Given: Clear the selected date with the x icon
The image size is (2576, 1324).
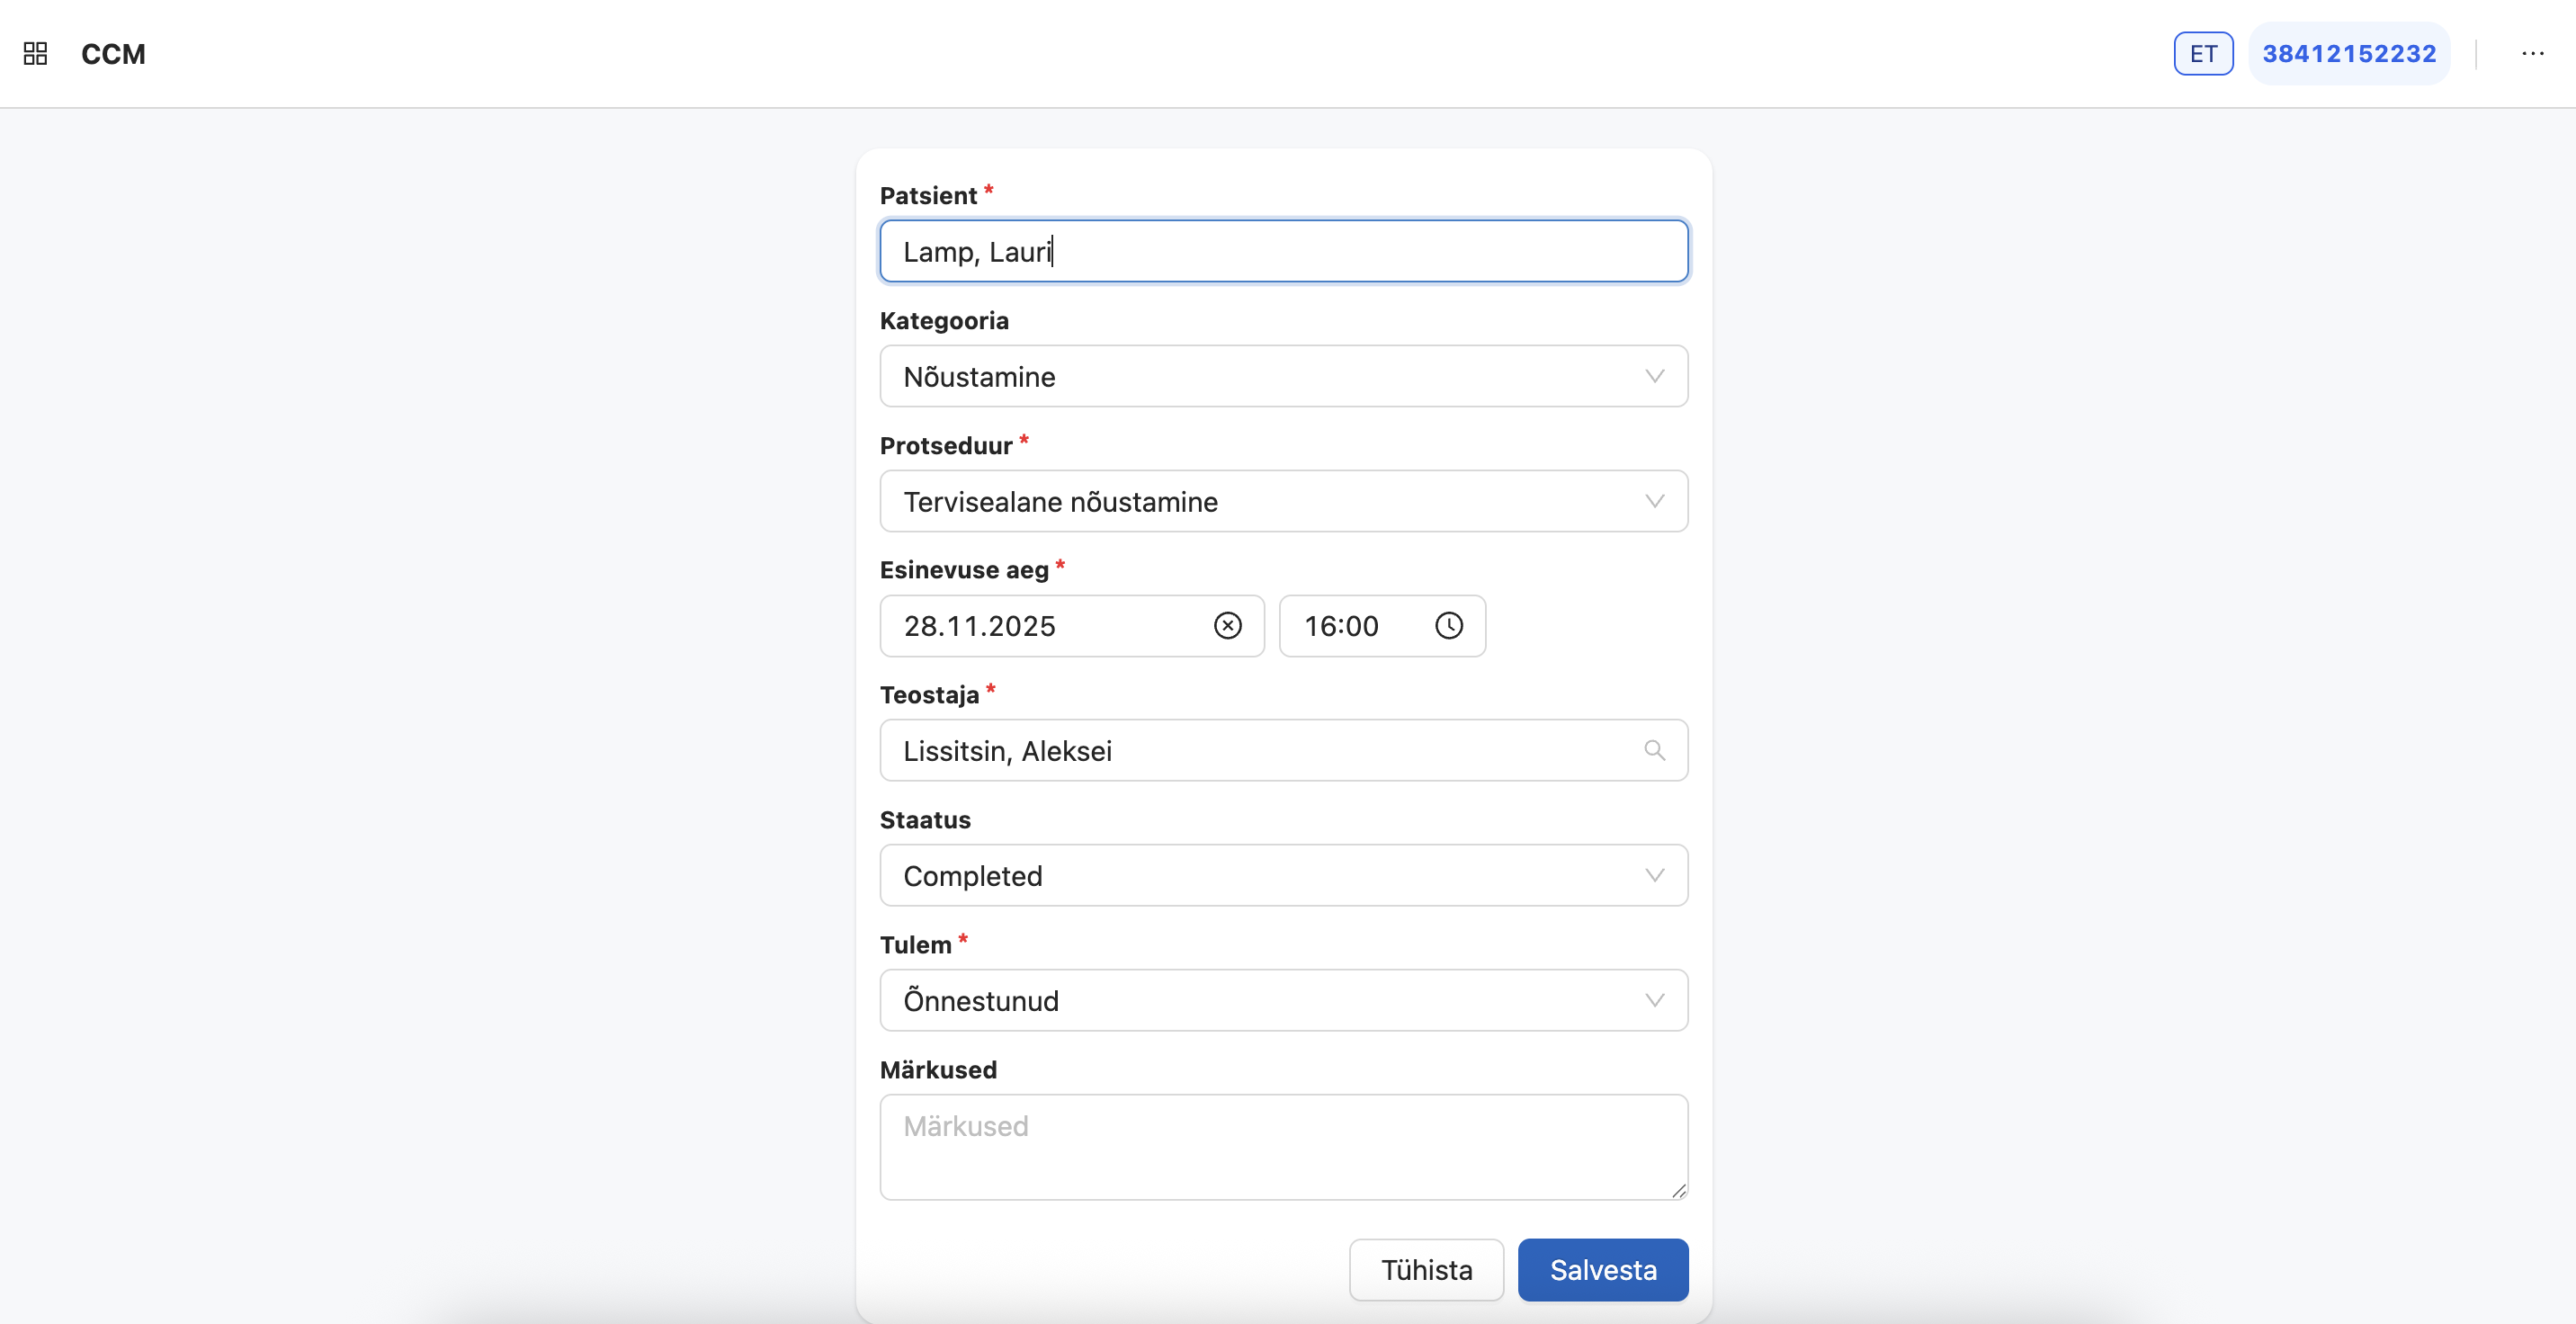Looking at the screenshot, I should tap(1226, 626).
